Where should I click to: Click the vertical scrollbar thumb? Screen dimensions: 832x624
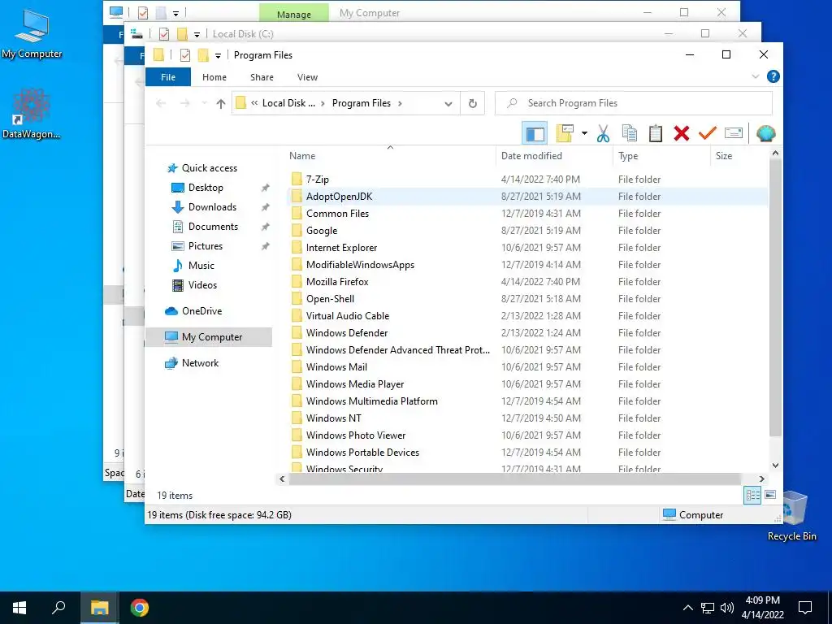click(775, 297)
